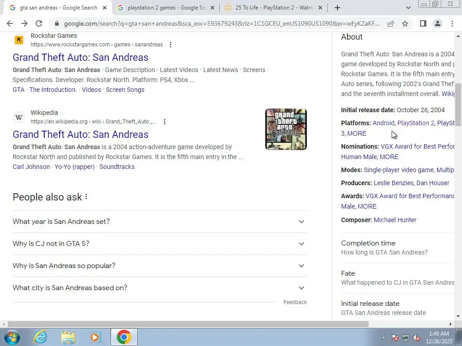Screen dimensions: 462x346
Task: Open the Soundtracks link
Action: pyautogui.click(x=117, y=167)
